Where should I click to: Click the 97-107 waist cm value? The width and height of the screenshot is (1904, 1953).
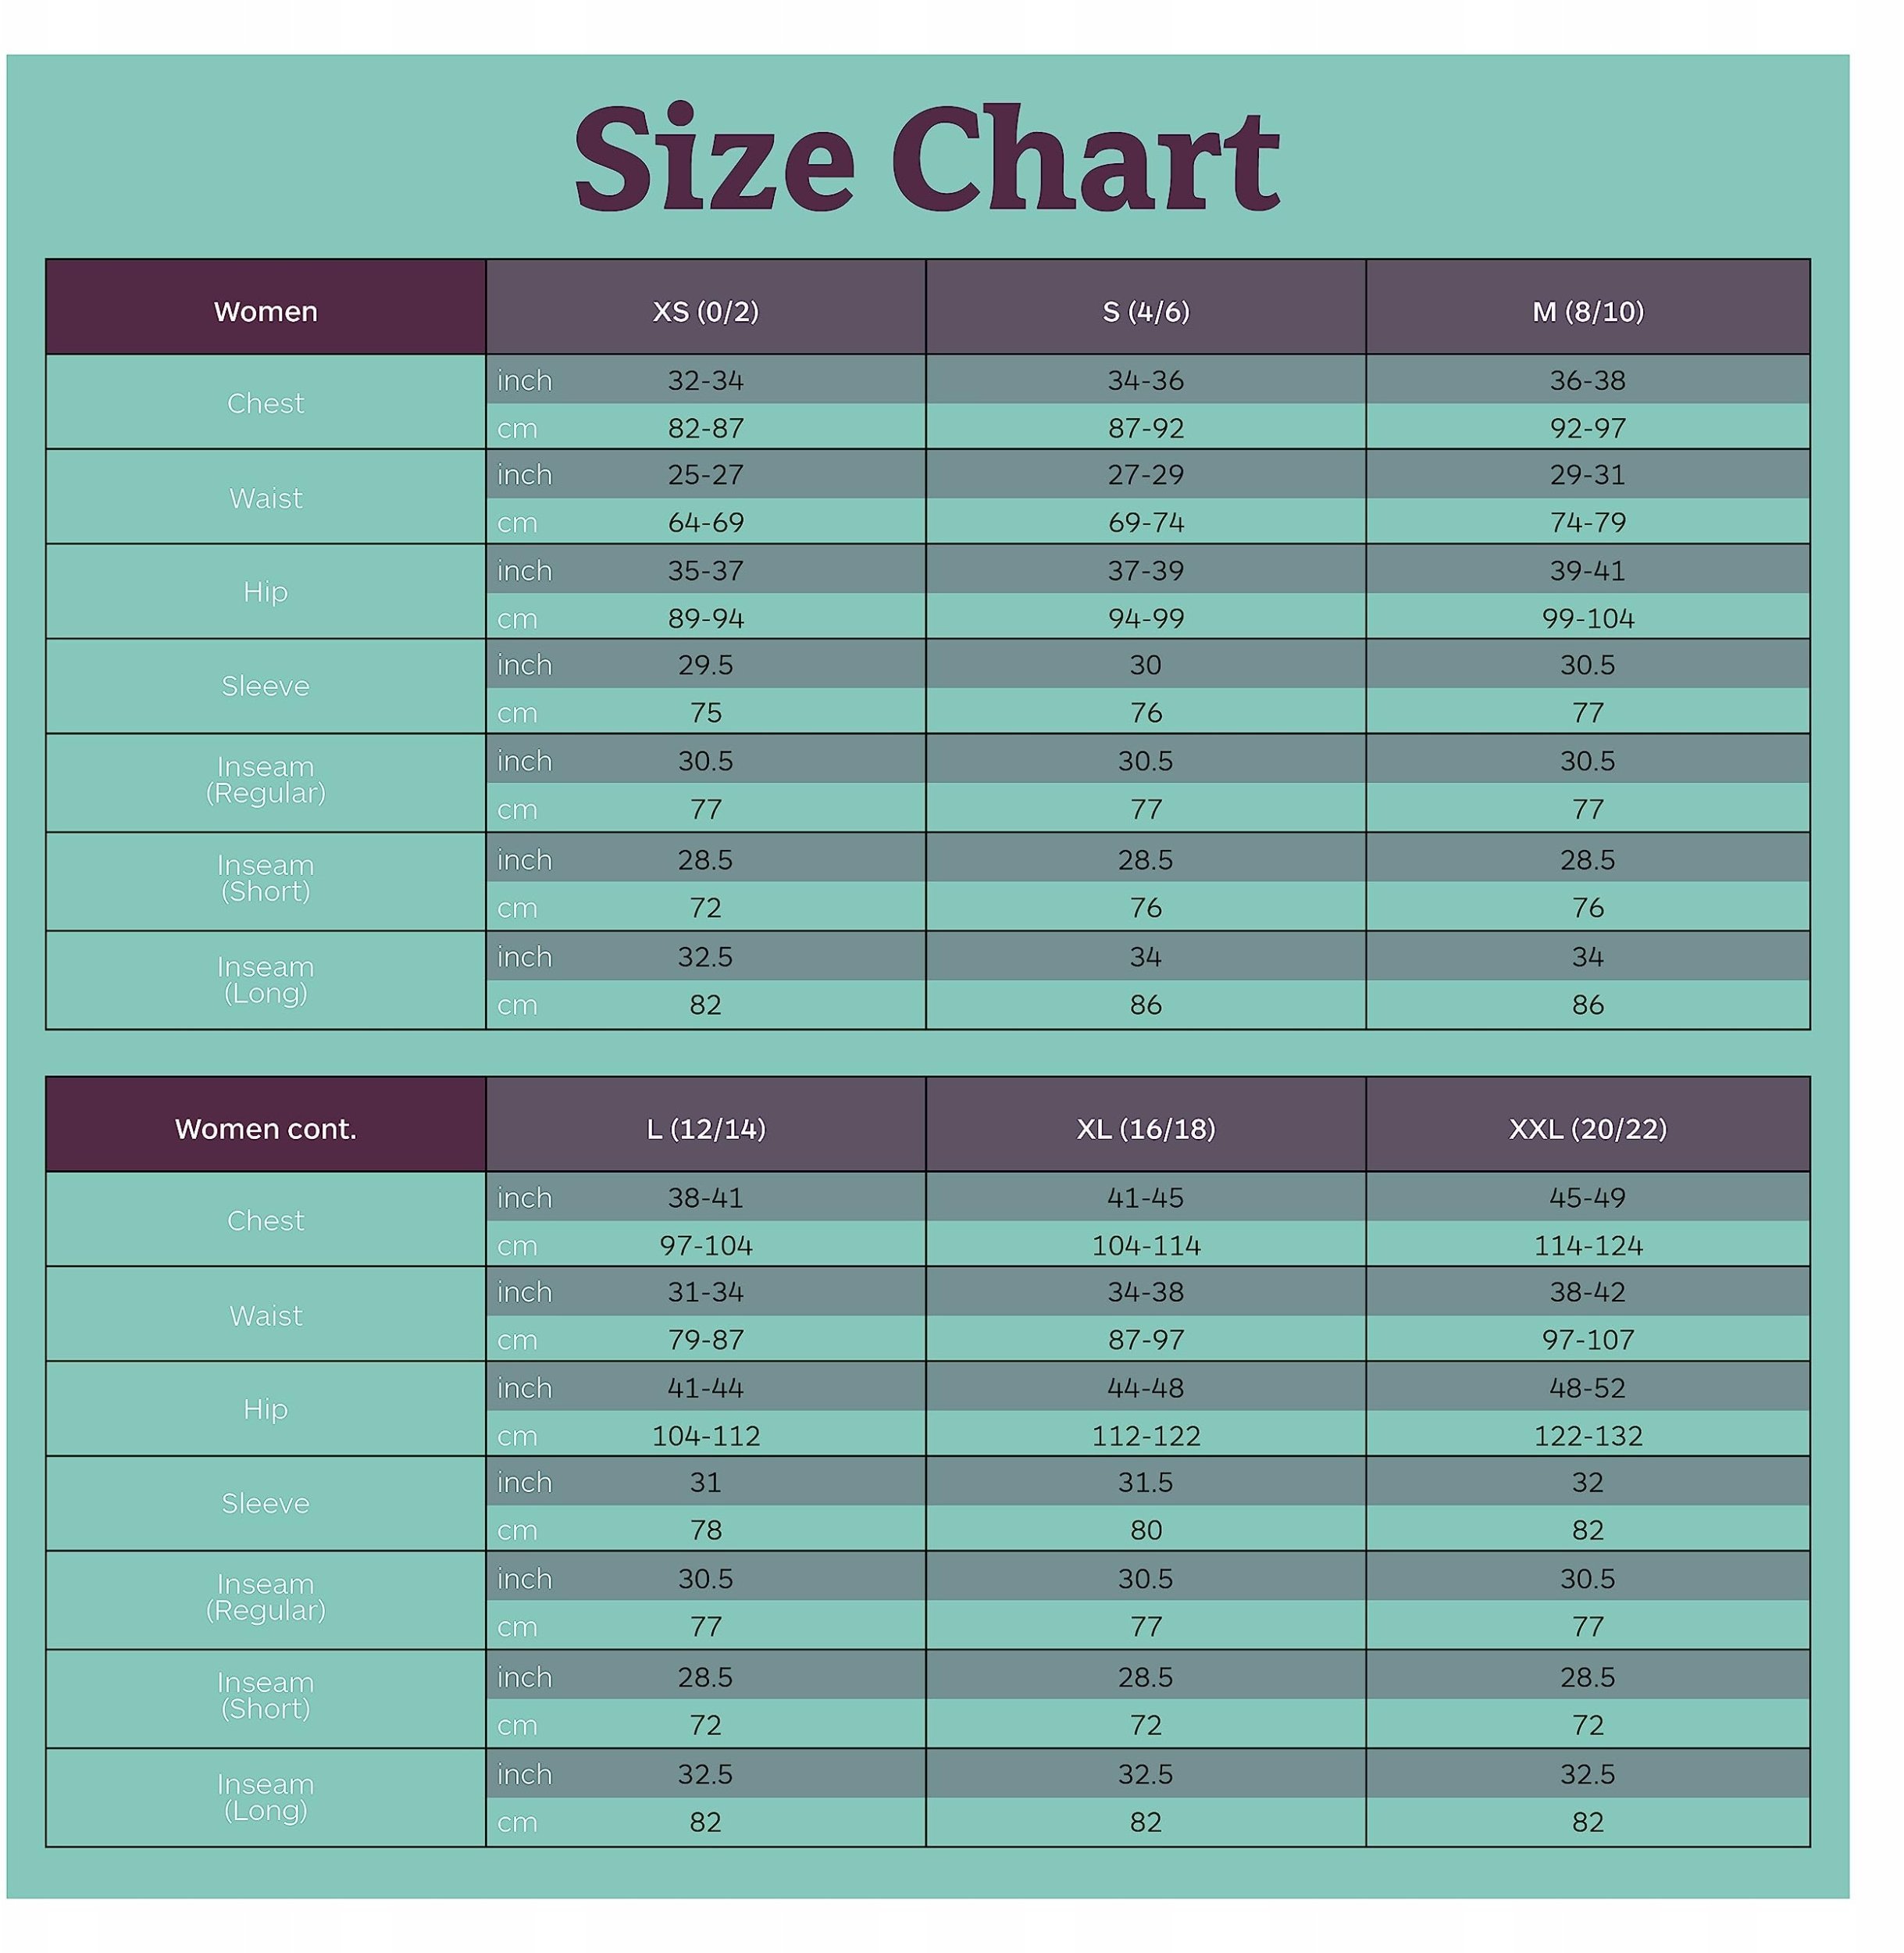1588,1340
